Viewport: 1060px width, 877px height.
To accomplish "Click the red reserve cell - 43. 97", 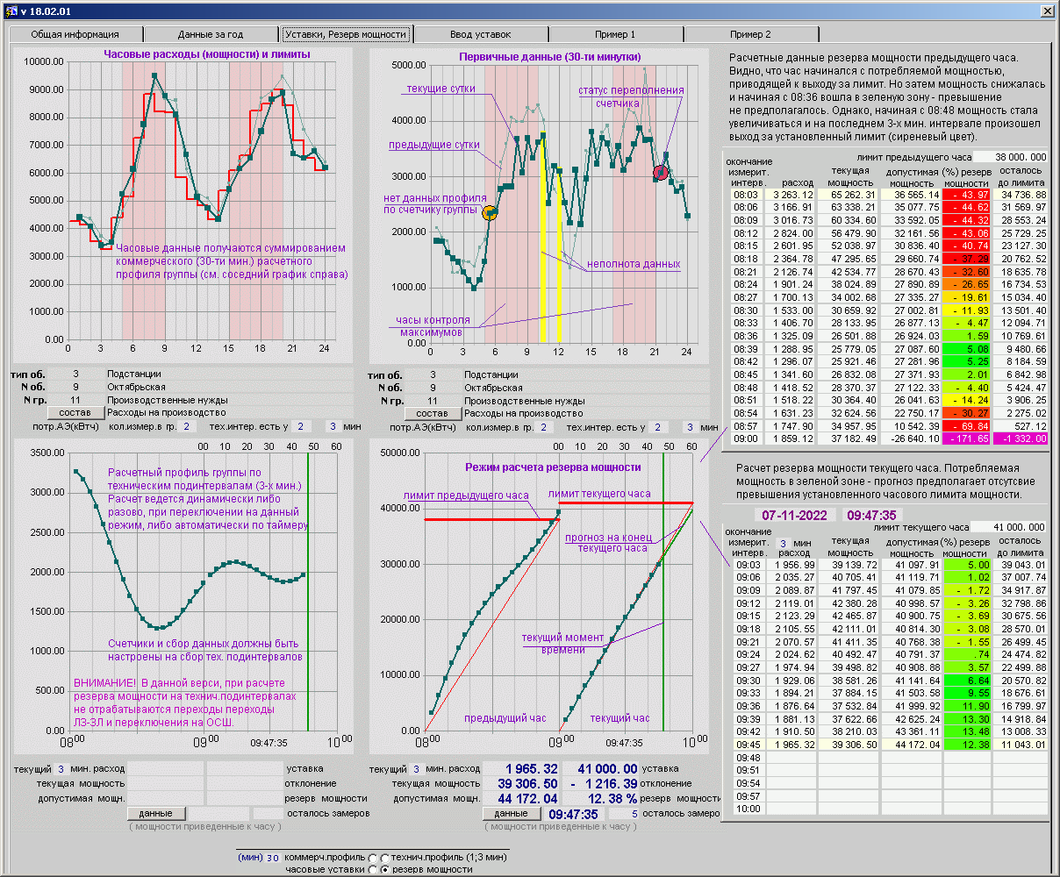I will (x=965, y=195).
